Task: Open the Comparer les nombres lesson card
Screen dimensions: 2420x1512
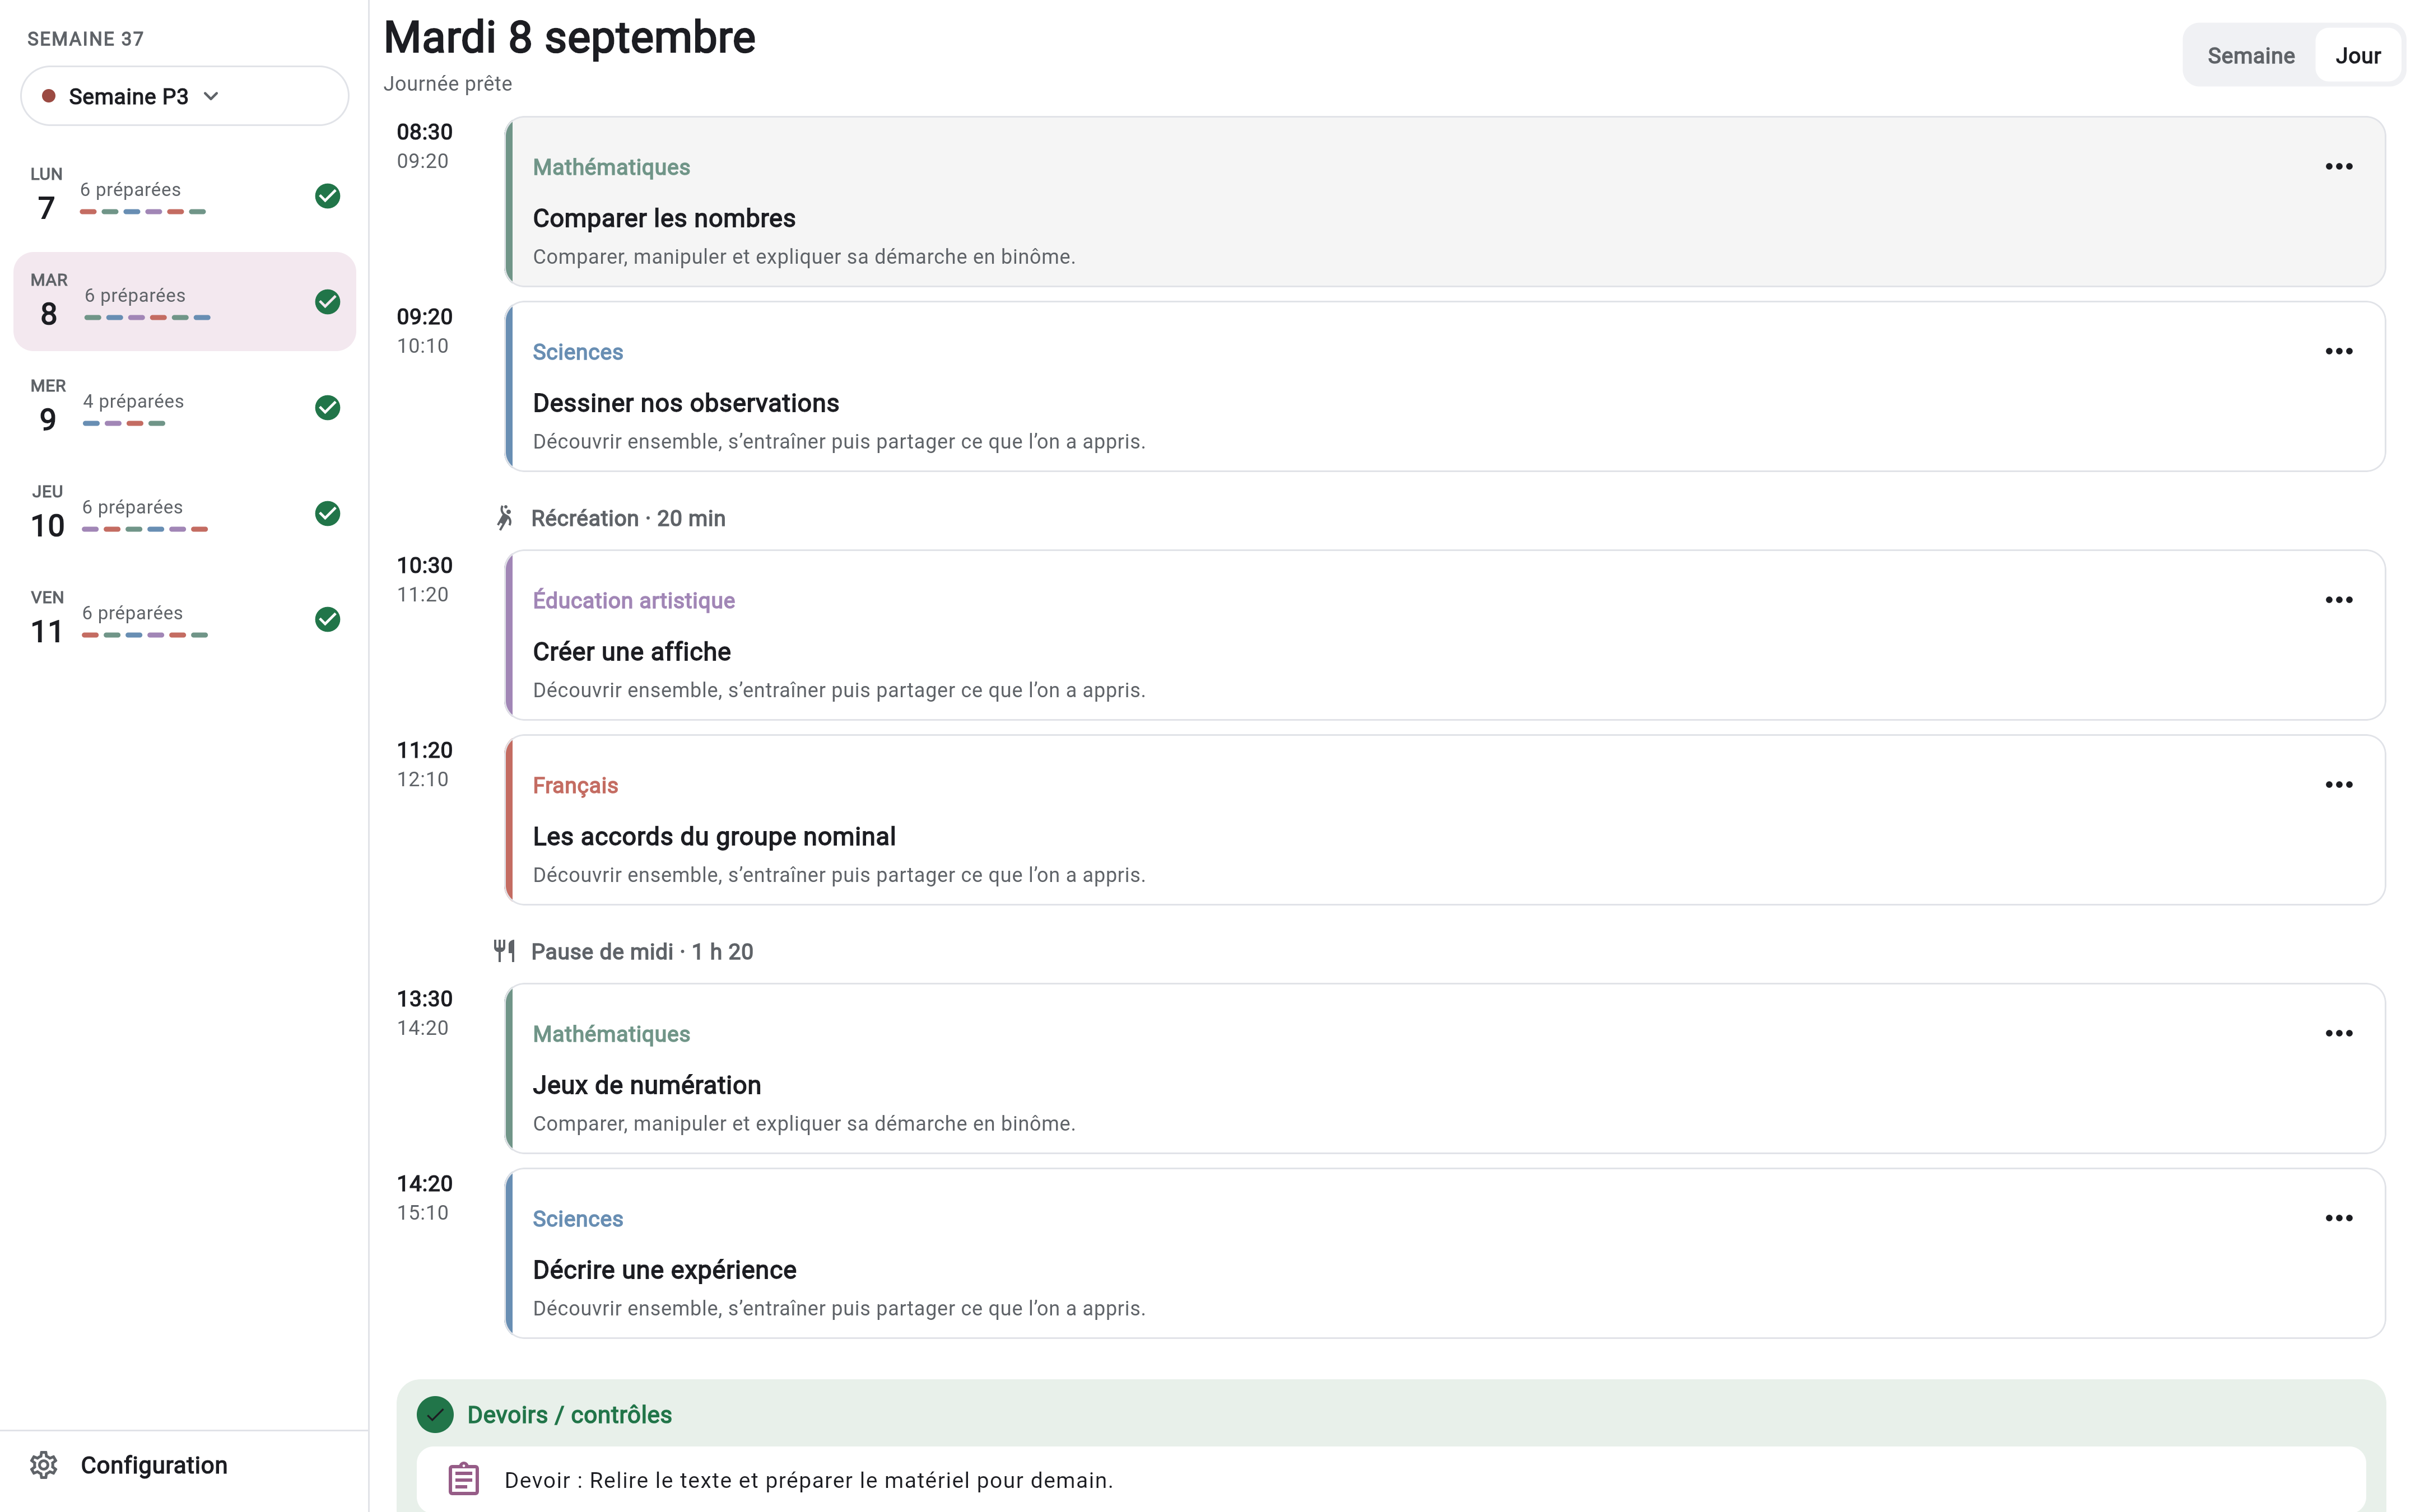Action: click(1445, 202)
